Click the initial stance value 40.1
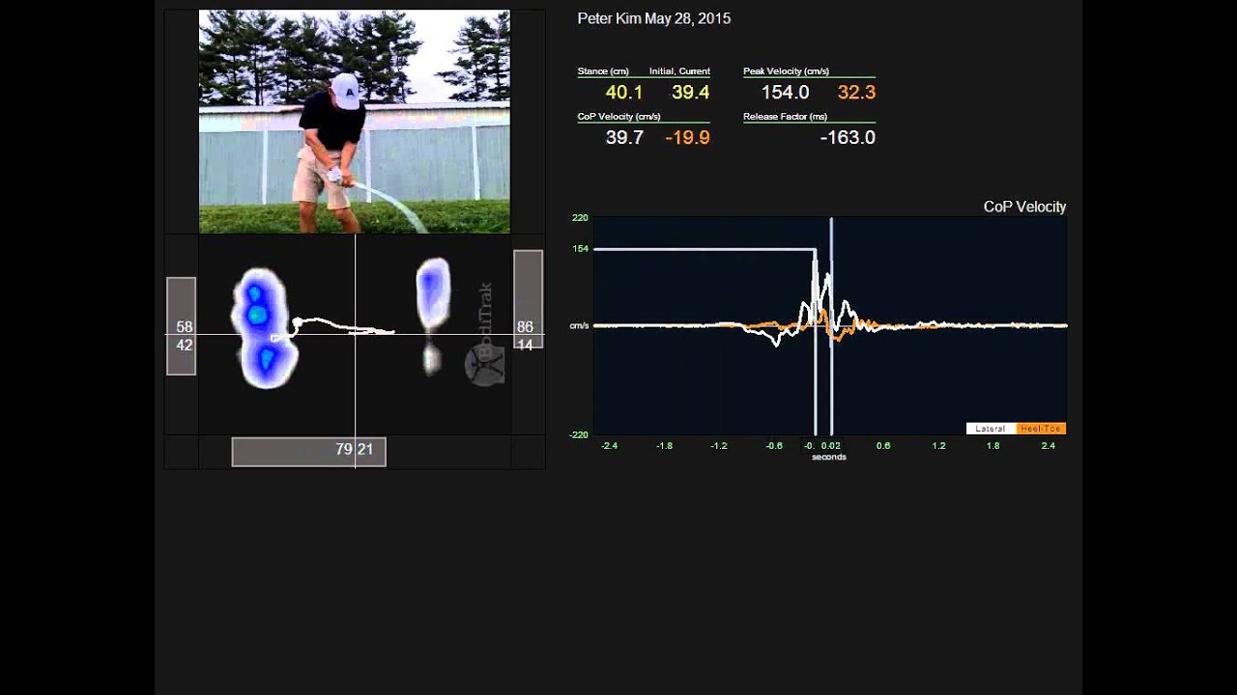The width and height of the screenshot is (1237, 695). [624, 93]
